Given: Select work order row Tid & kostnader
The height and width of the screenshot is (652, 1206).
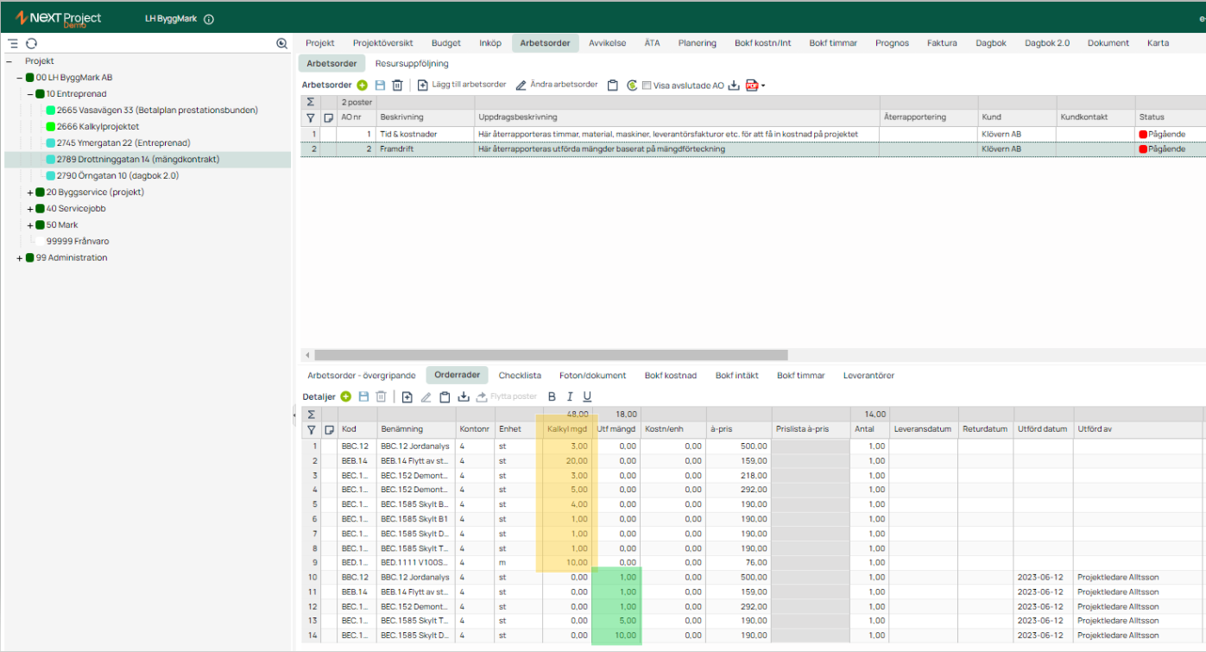Looking at the screenshot, I should coord(753,134).
